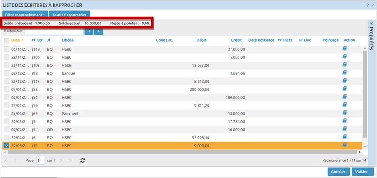Sort by the Date échéance column header

coord(261,40)
